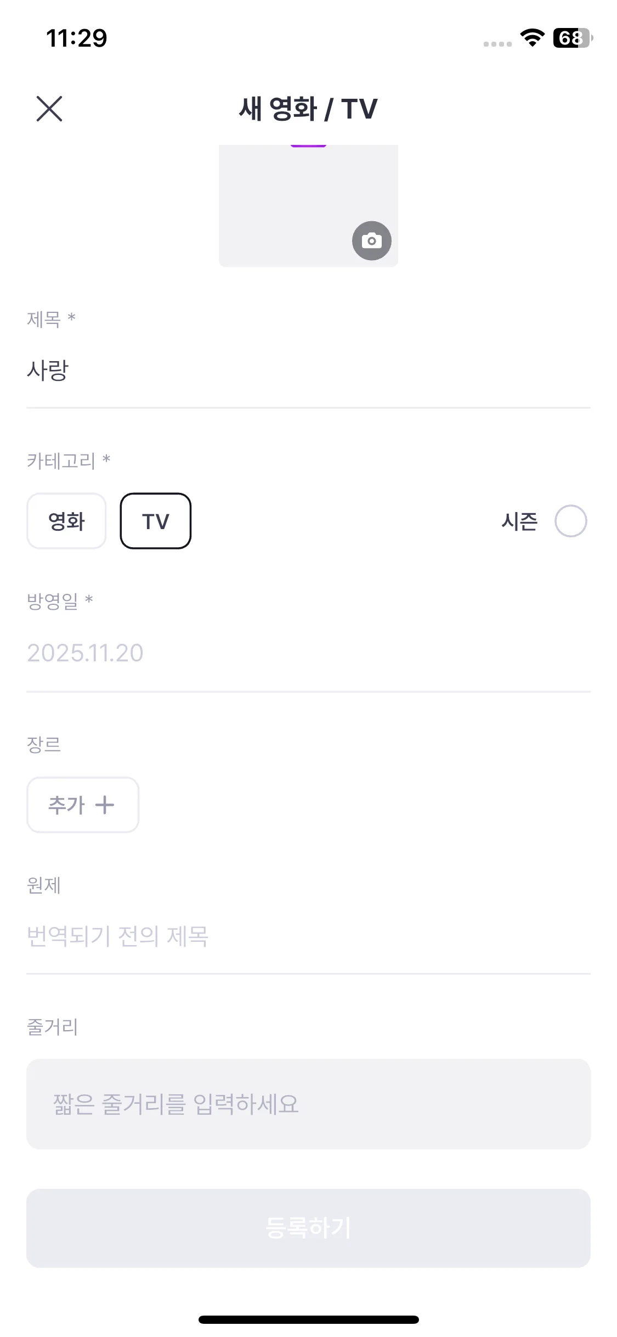Tap the 시즌 text label
617x1337 pixels.
519,521
